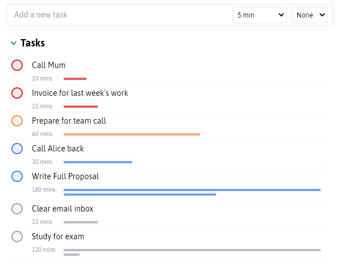The width and height of the screenshot is (341, 279).
Task: Mark Write Full Proposal as done
Action: (17, 176)
